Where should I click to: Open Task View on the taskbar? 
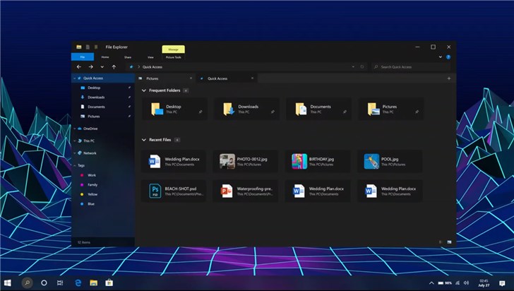pyautogui.click(x=60, y=283)
